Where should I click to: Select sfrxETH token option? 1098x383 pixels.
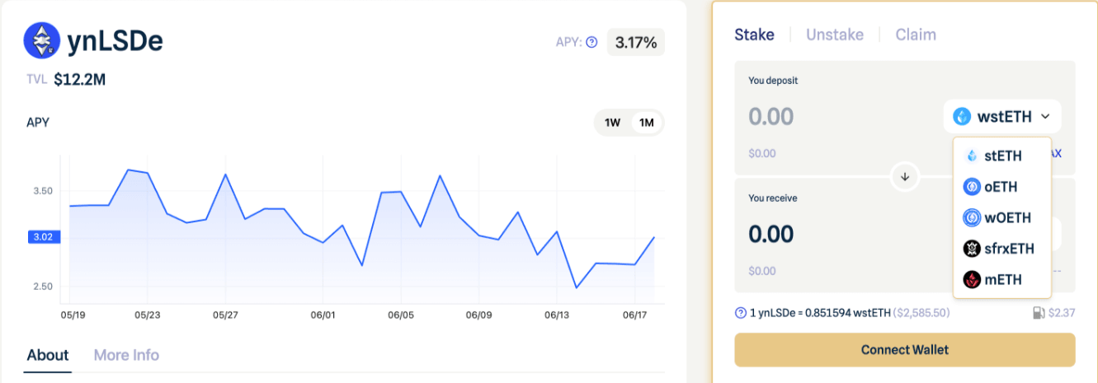point(1001,249)
